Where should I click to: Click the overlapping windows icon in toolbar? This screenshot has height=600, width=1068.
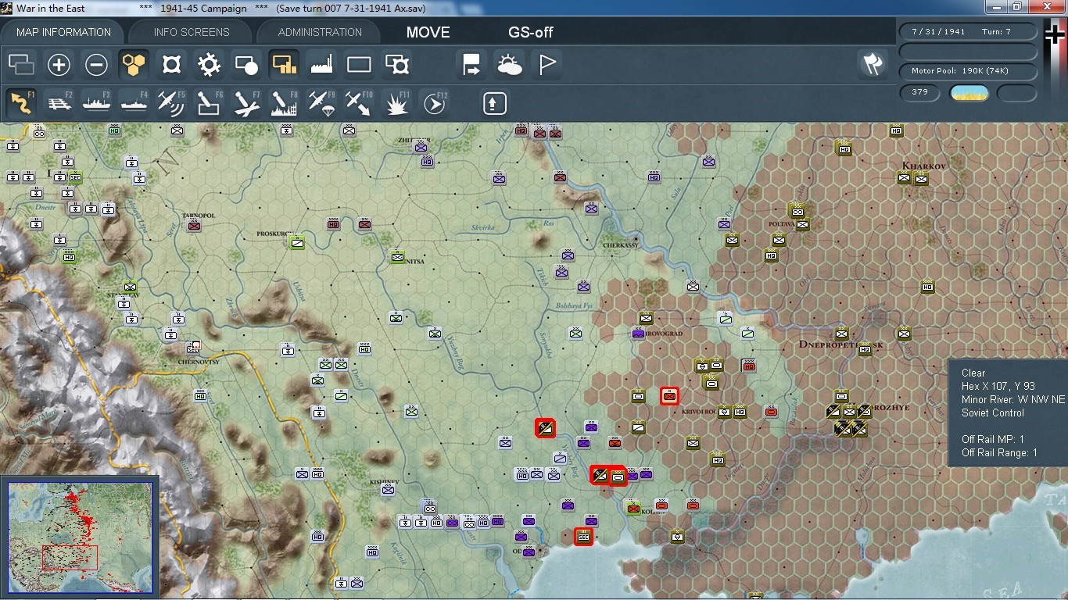tap(22, 64)
